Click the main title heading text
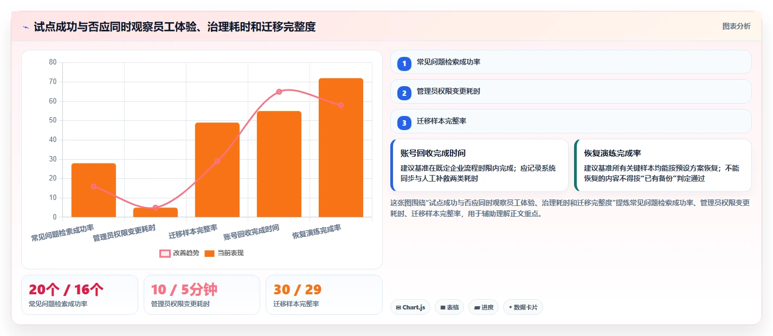This screenshot has width=773, height=336. tap(175, 27)
